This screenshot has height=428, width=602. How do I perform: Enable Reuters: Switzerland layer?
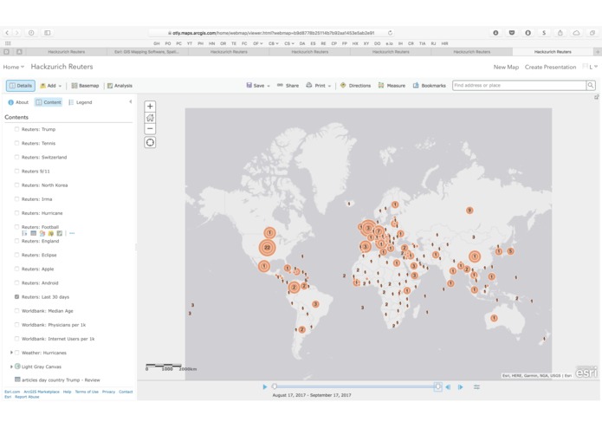point(16,157)
